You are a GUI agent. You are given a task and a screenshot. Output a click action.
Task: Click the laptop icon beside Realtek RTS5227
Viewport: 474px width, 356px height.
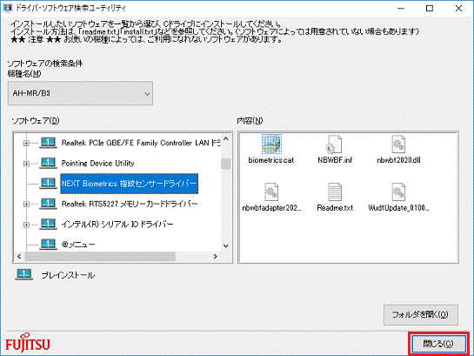(x=48, y=204)
